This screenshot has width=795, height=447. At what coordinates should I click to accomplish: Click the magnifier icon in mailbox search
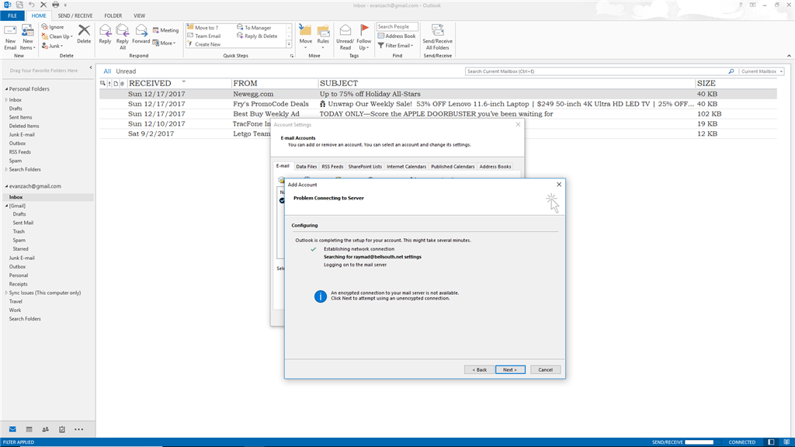(x=731, y=71)
